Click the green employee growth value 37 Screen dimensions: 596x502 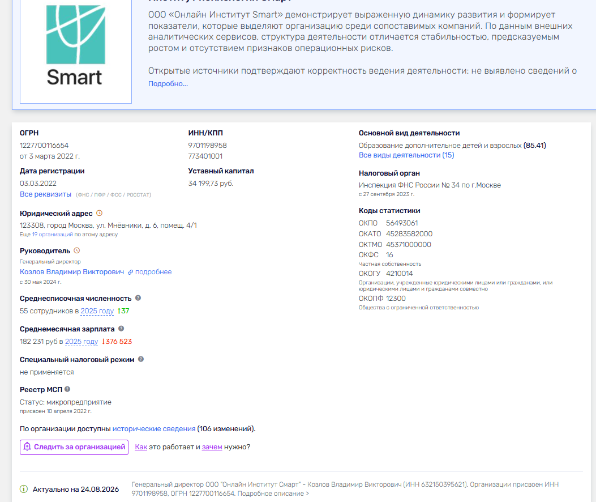pos(123,311)
